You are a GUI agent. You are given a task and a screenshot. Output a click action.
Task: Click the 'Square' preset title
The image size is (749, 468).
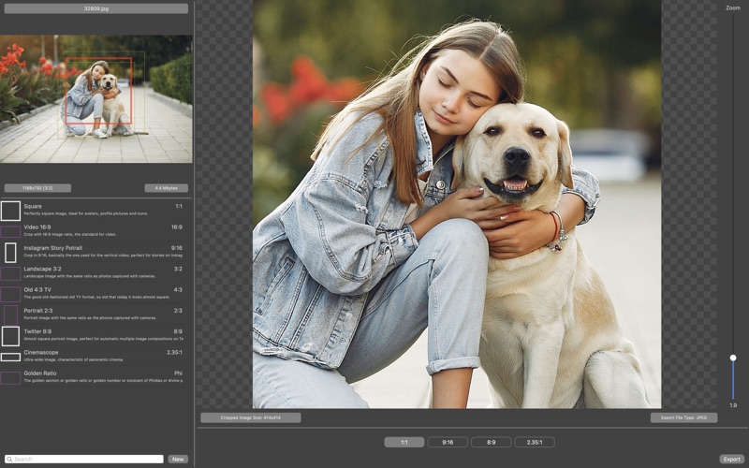point(33,206)
